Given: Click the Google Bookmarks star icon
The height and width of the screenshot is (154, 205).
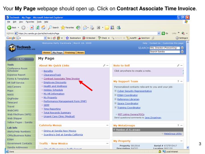Looking at the screenshot, I should point(67,38).
